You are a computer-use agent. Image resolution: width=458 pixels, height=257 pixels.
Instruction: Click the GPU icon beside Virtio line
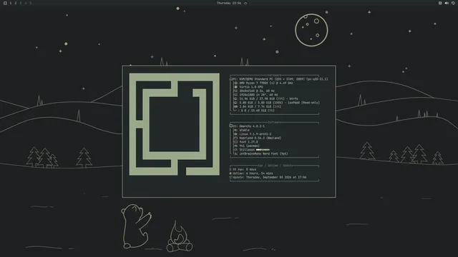pyautogui.click(x=235, y=87)
